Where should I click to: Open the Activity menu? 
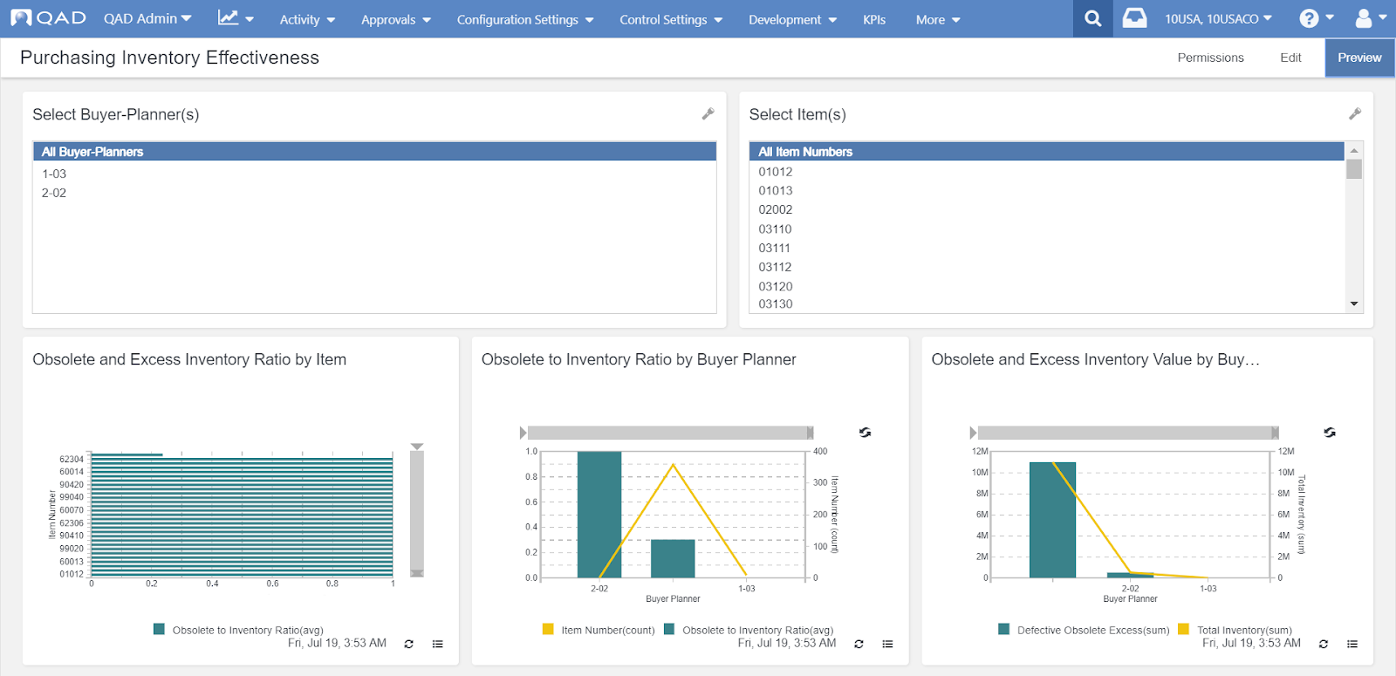pyautogui.click(x=307, y=19)
